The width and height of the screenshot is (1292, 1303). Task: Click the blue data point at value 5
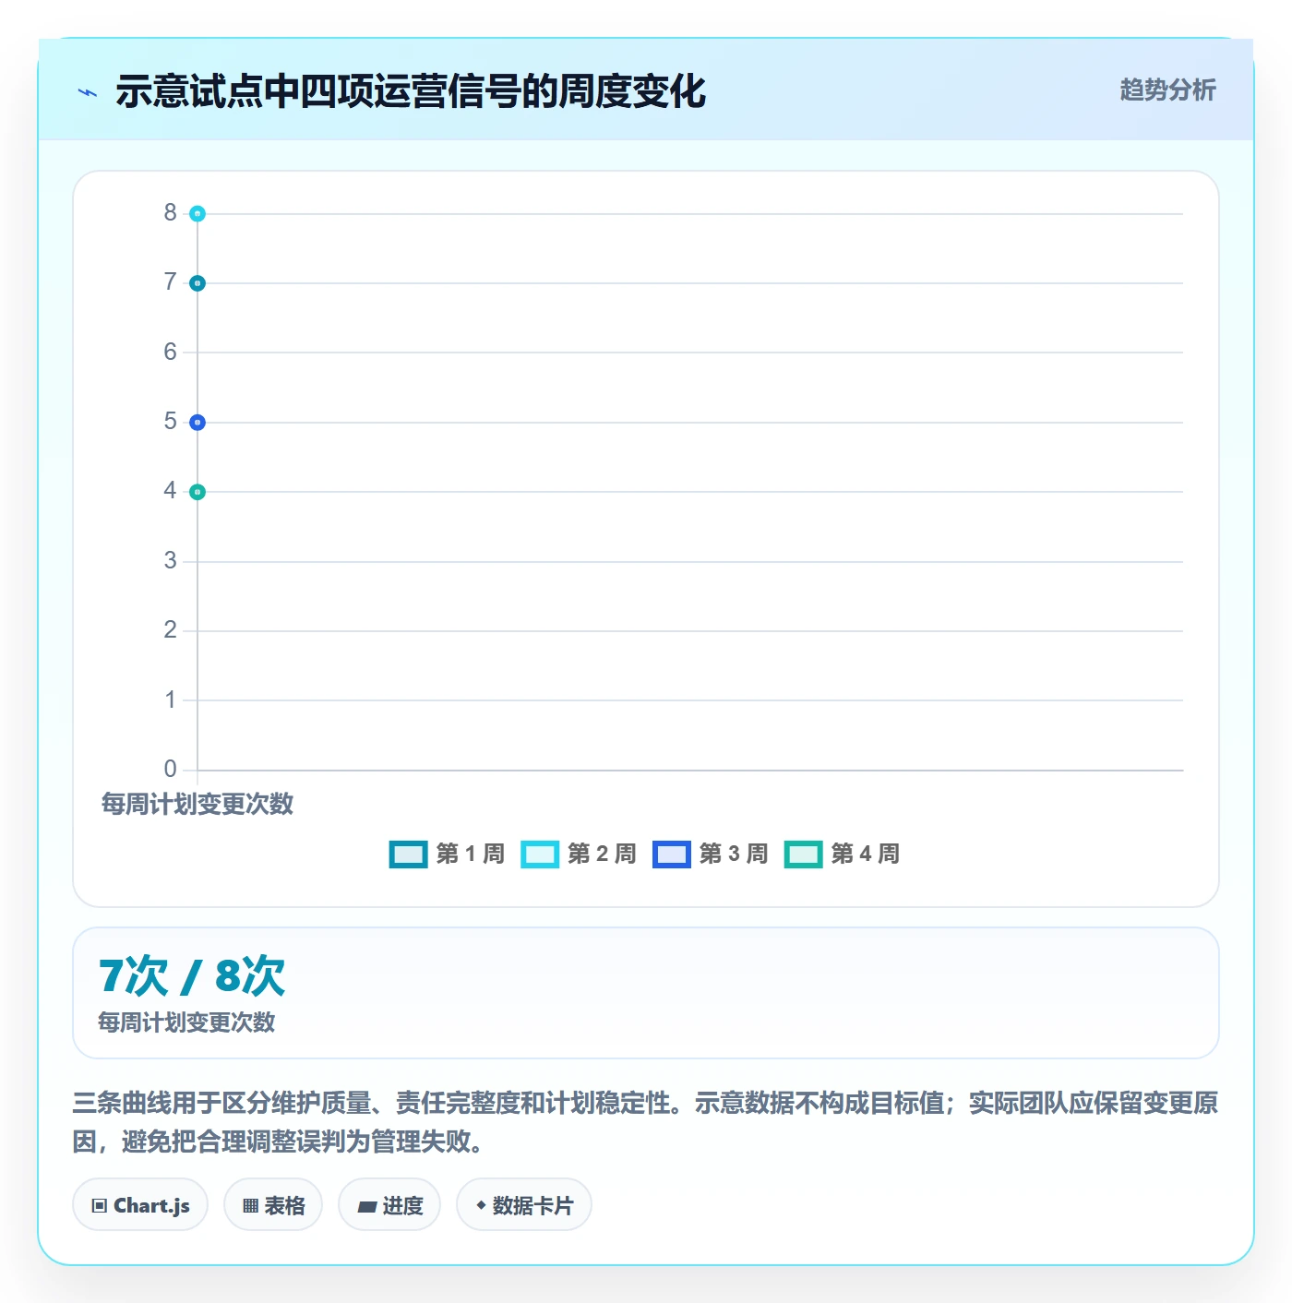point(197,423)
